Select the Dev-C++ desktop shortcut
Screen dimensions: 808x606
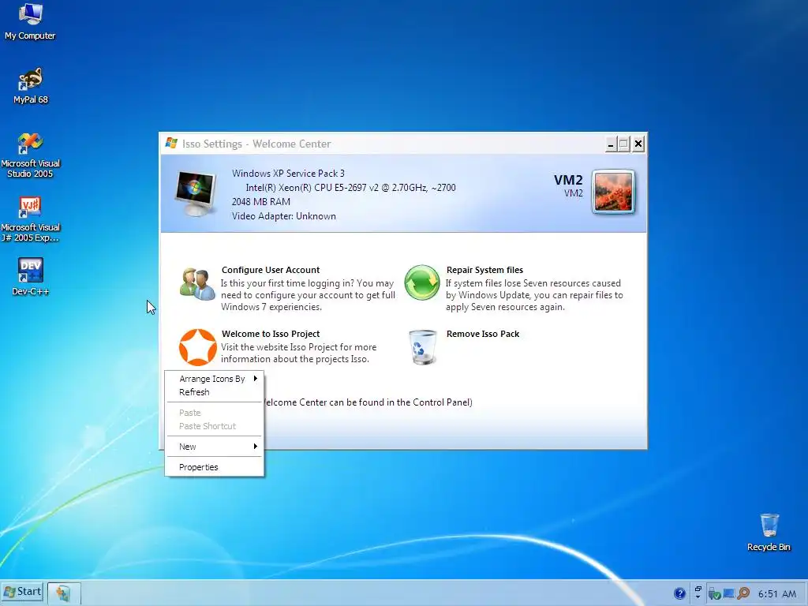pos(31,276)
